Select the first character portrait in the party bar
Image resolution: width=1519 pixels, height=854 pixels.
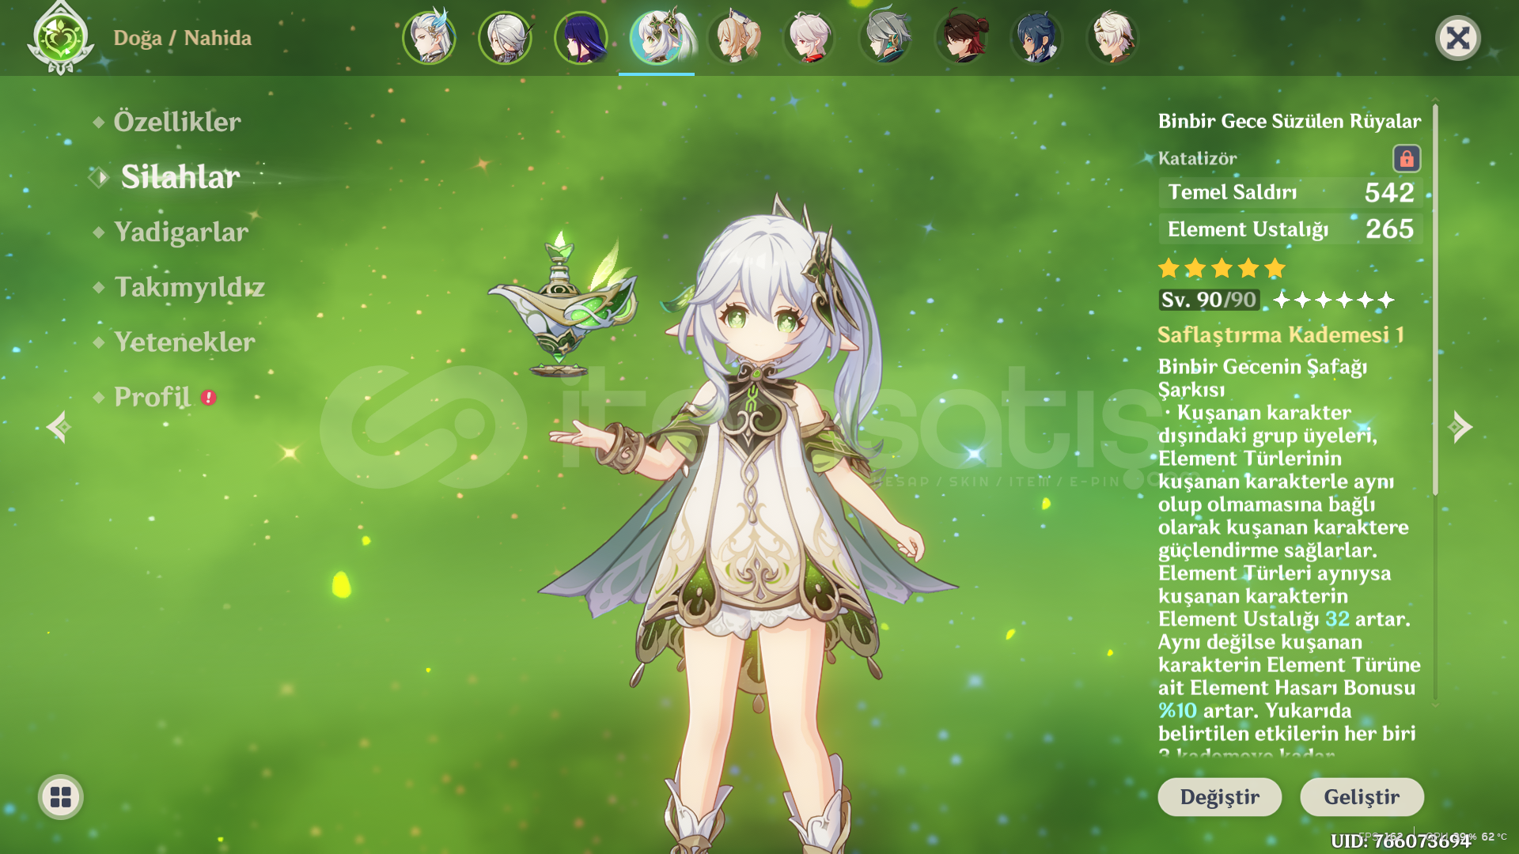[429, 37]
